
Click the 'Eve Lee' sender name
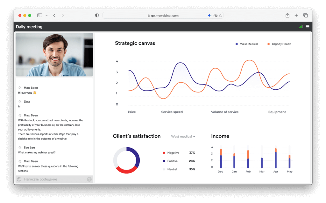[29, 147]
